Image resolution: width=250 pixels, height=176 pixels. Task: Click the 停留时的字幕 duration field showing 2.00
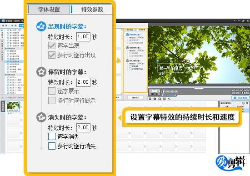pos(83,82)
